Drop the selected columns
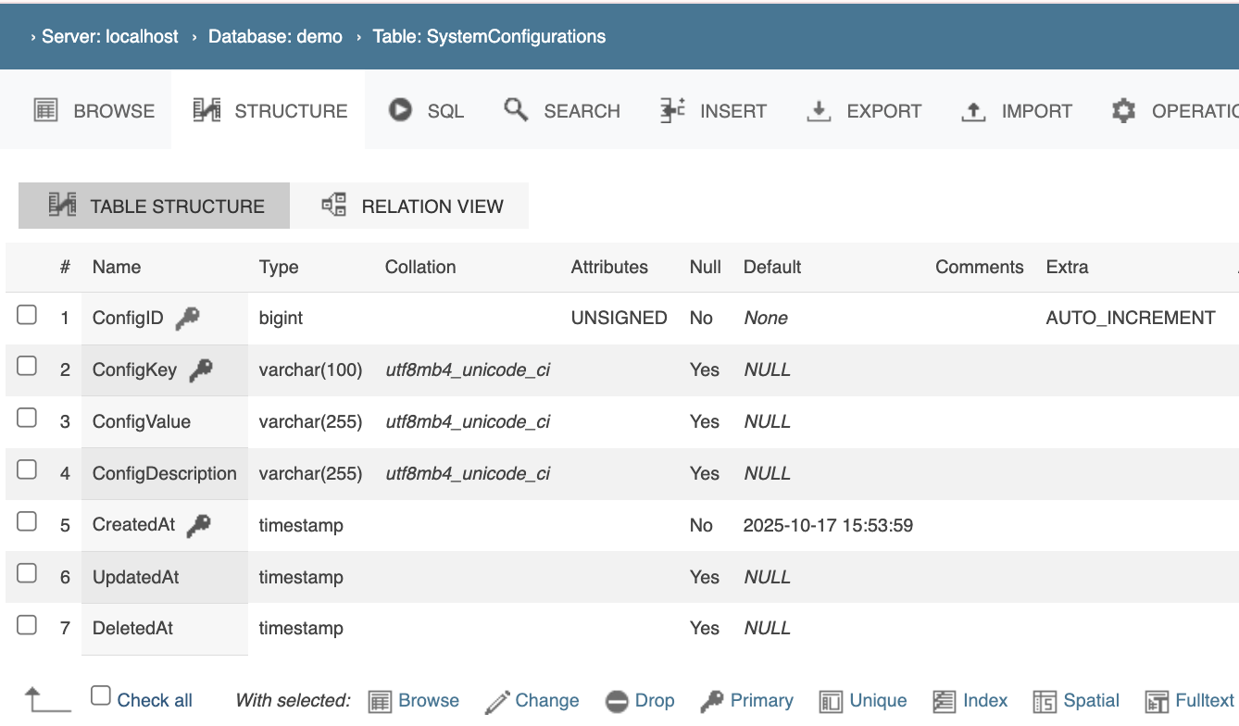The height and width of the screenshot is (726, 1239). tap(641, 701)
